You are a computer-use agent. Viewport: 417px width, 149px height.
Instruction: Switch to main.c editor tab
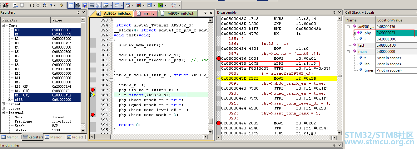[146, 13]
